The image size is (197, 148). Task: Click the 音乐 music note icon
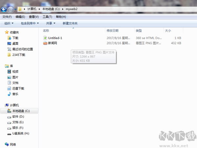pos(9,94)
